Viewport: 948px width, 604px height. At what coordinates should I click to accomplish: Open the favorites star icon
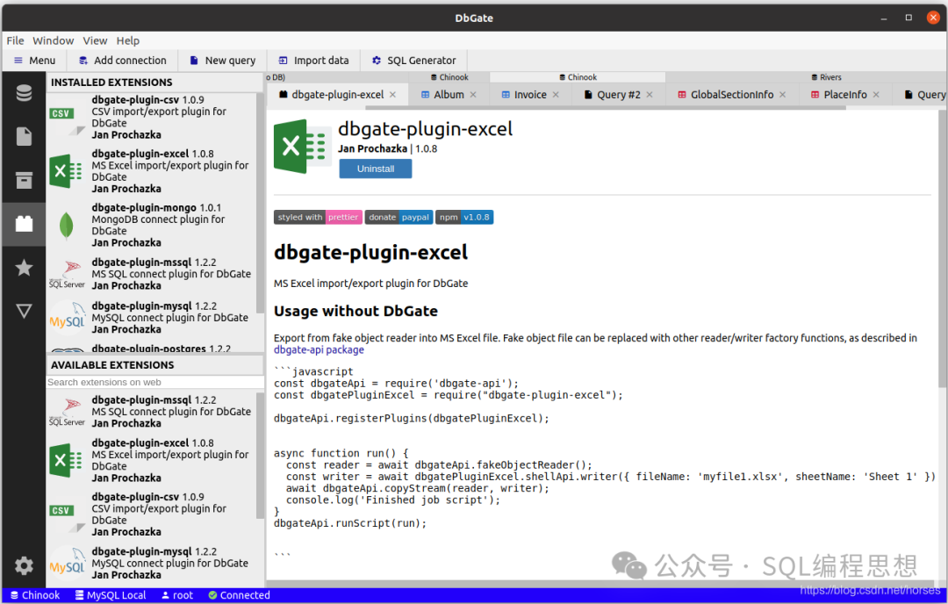coord(24,268)
